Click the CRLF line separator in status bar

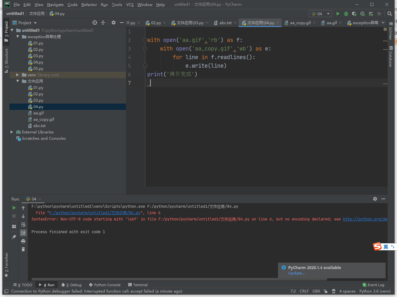click(x=304, y=291)
